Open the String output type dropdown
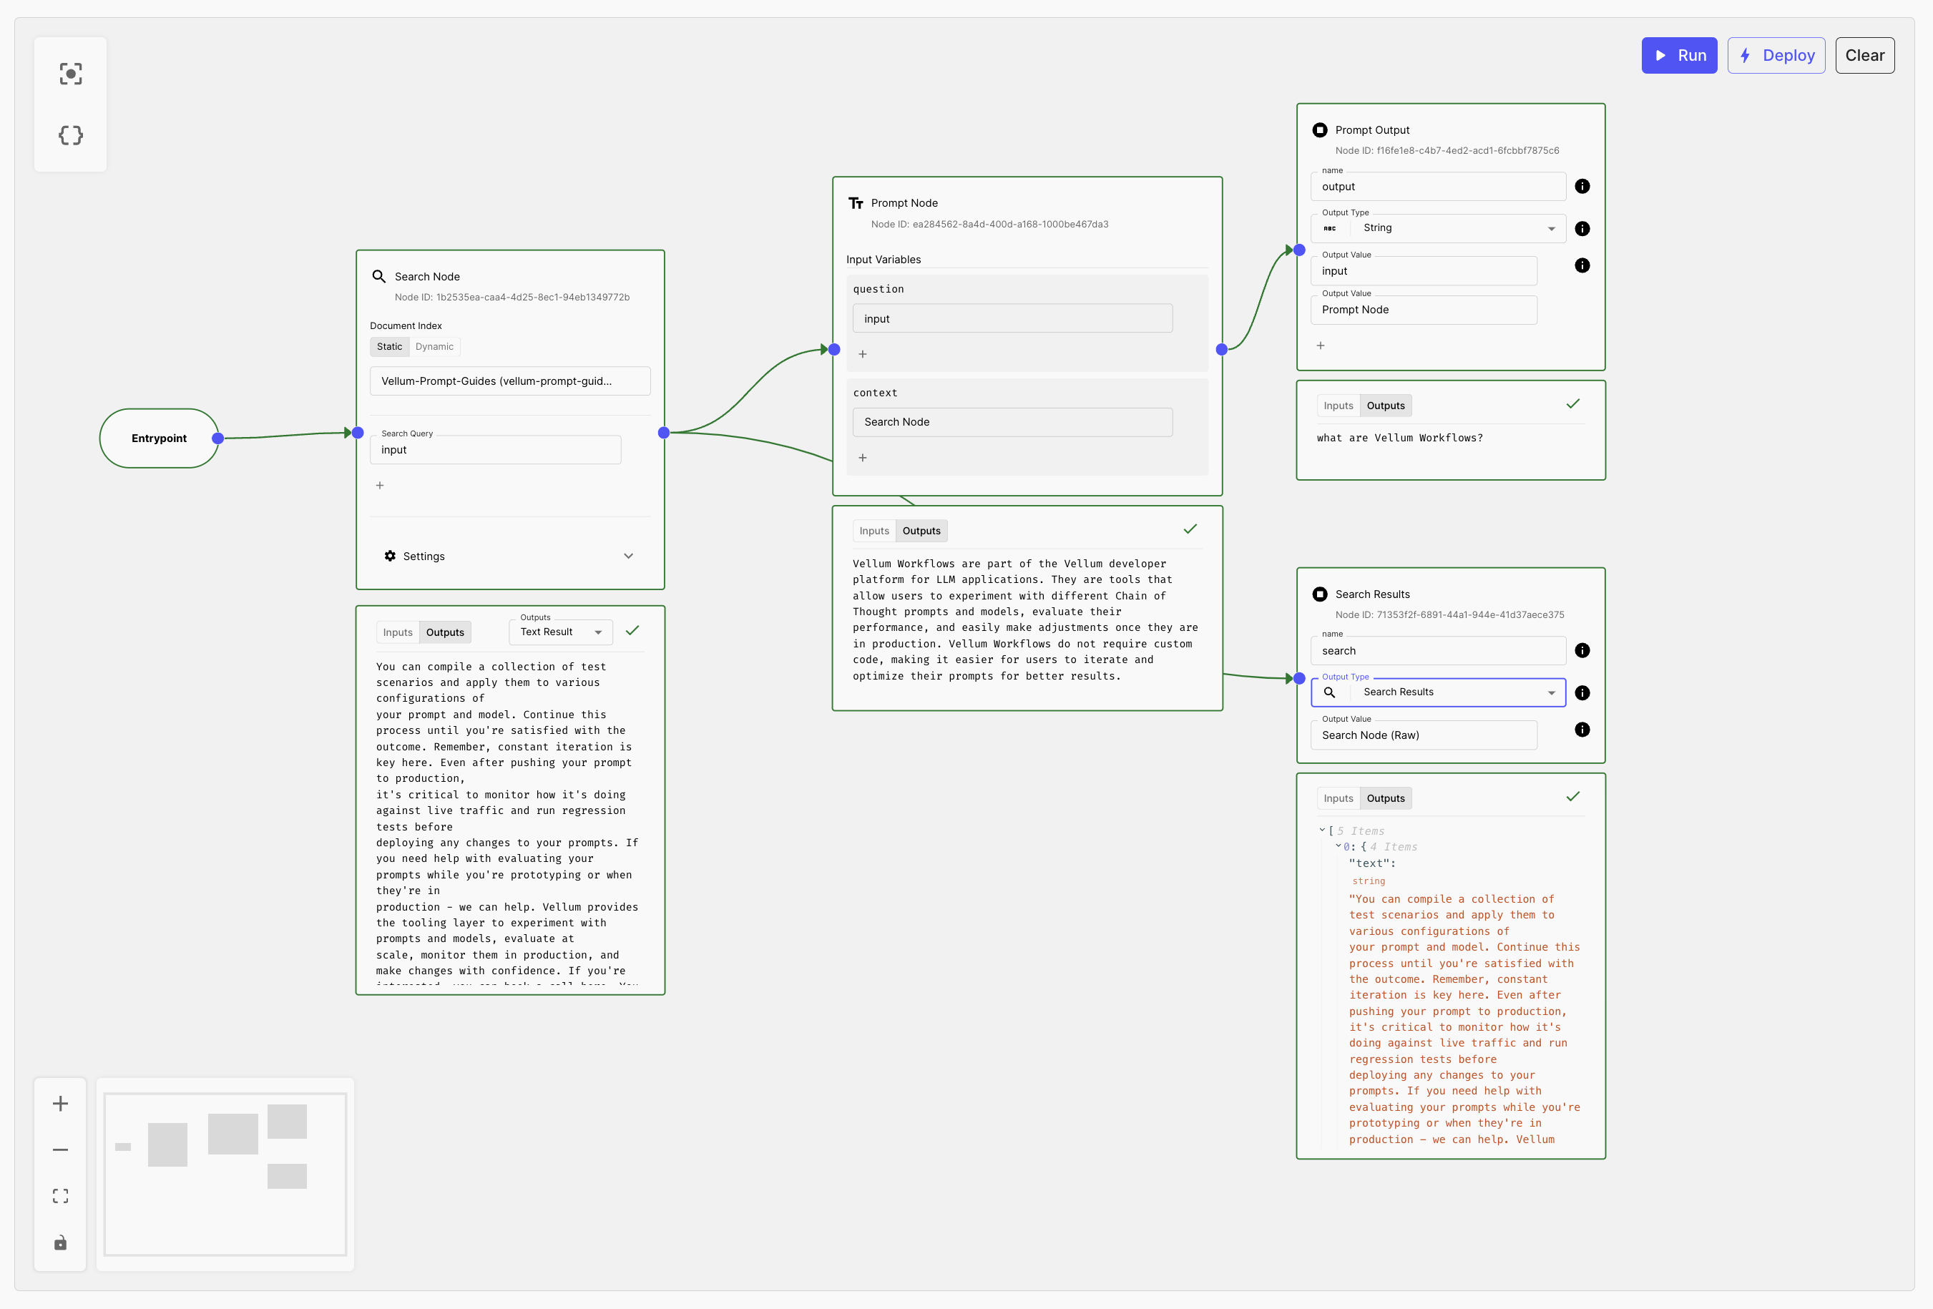 [x=1438, y=228]
